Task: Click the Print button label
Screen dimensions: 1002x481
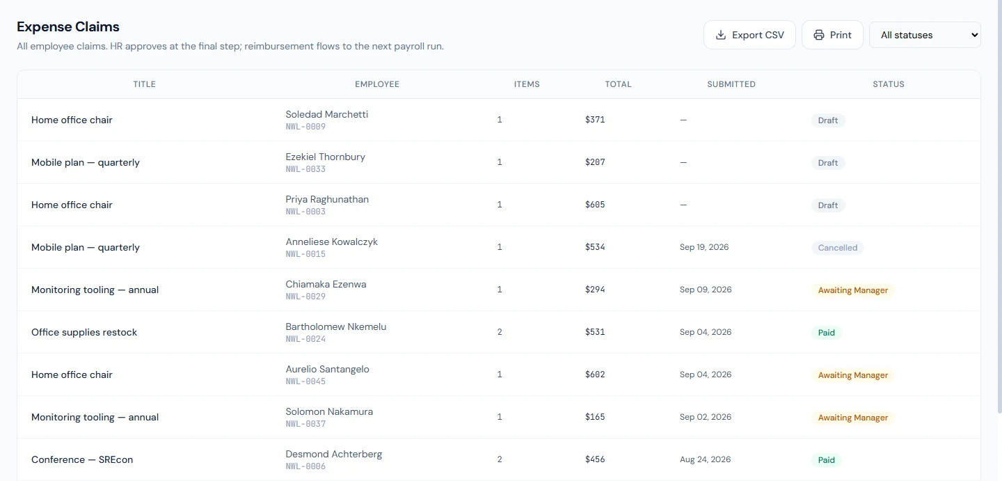Action: tap(841, 35)
